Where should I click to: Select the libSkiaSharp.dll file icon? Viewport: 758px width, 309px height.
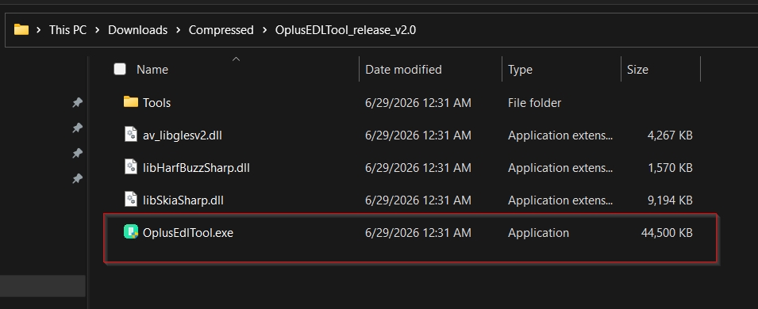(x=131, y=200)
